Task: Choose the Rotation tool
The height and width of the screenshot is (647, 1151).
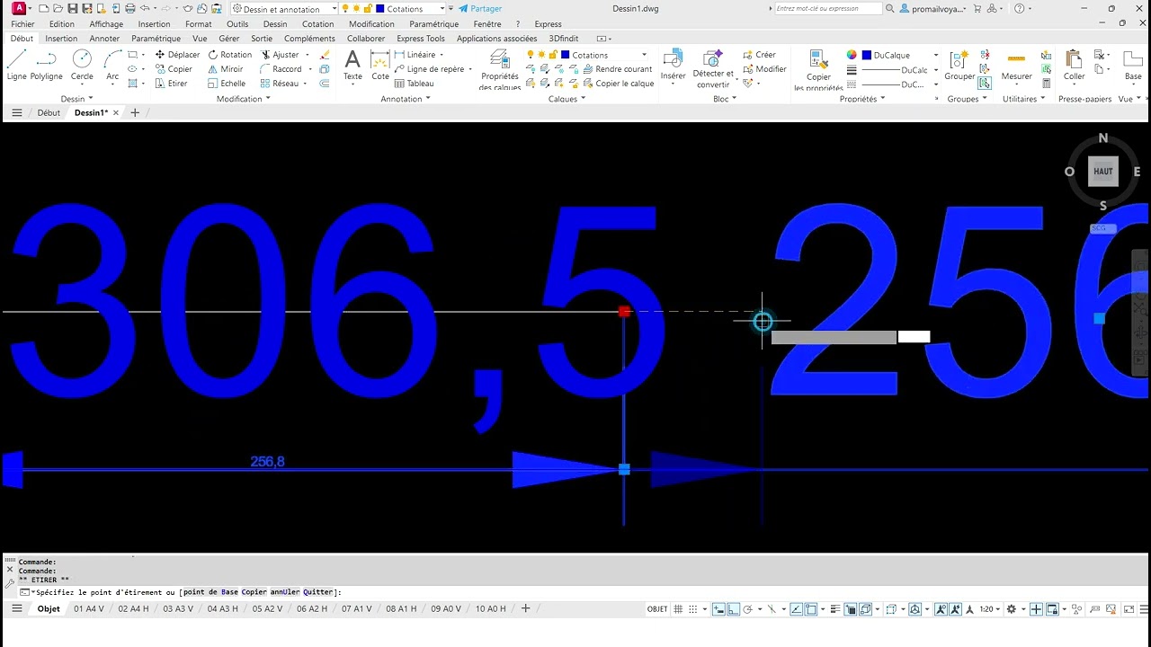Action: tap(229, 55)
